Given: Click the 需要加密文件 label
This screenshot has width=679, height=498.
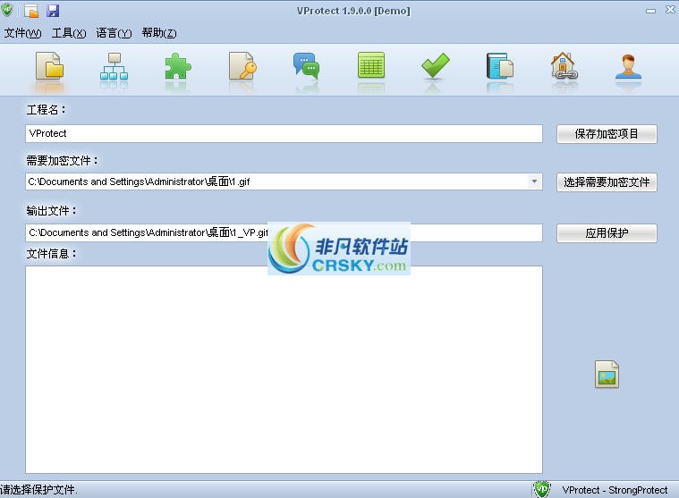Looking at the screenshot, I should (x=63, y=161).
